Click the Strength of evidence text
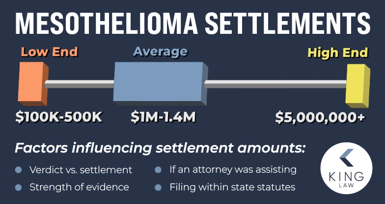This screenshot has width=385, height=204. [79, 187]
